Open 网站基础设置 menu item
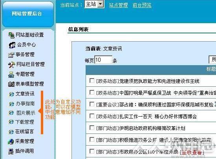 29,35
